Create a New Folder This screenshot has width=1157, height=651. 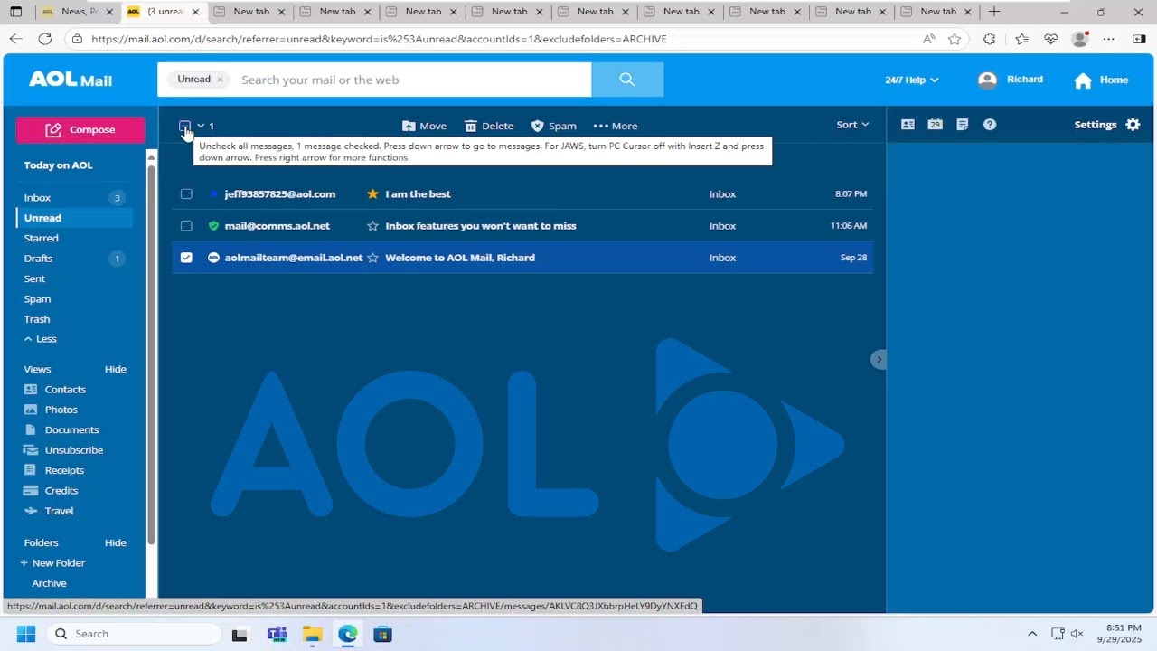53,562
